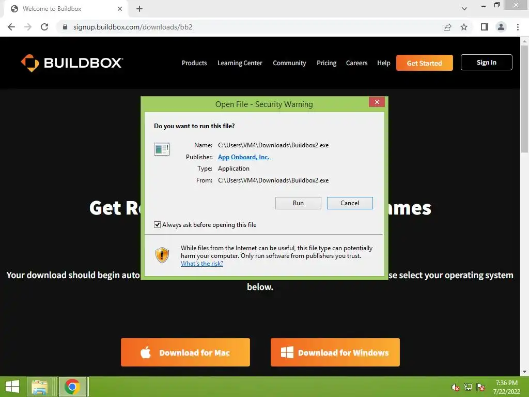Open the Action Center flag icon
The height and width of the screenshot is (397, 529).
click(x=480, y=387)
